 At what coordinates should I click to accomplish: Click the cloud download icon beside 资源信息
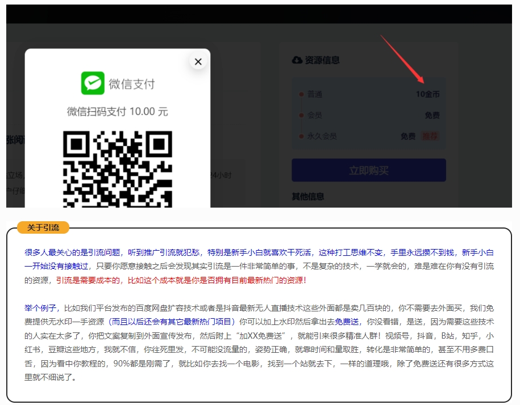[x=297, y=60]
